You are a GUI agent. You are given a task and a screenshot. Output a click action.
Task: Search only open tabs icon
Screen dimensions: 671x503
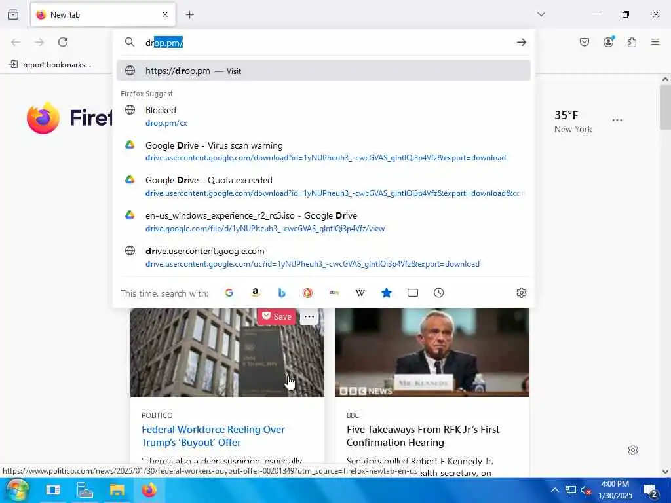(413, 293)
